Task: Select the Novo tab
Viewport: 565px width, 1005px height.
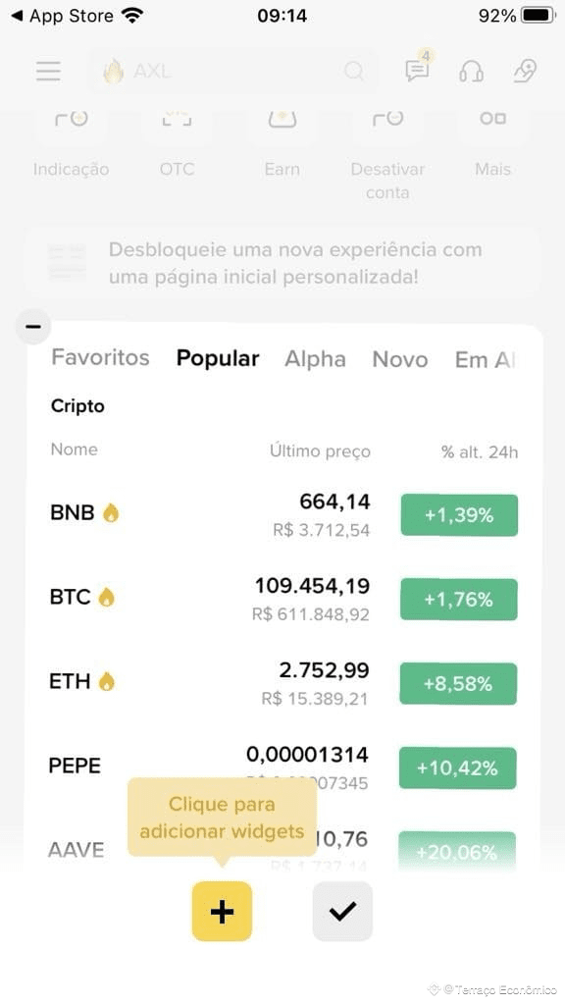Action: [400, 359]
